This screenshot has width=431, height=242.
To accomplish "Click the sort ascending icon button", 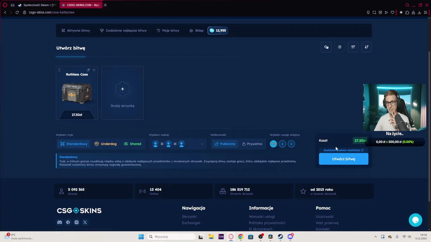I will point(353,47).
